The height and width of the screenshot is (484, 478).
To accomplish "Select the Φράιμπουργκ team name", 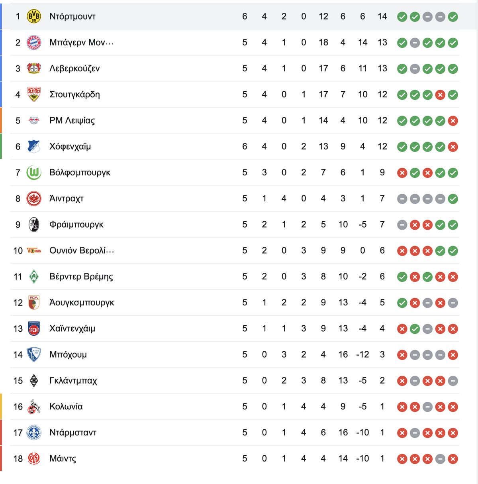I will tap(76, 224).
